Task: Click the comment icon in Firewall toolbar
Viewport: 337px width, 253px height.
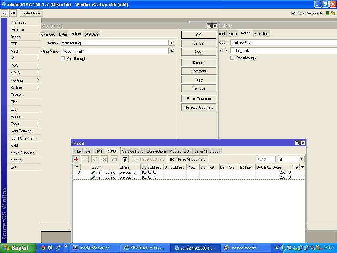Action: click(x=114, y=159)
